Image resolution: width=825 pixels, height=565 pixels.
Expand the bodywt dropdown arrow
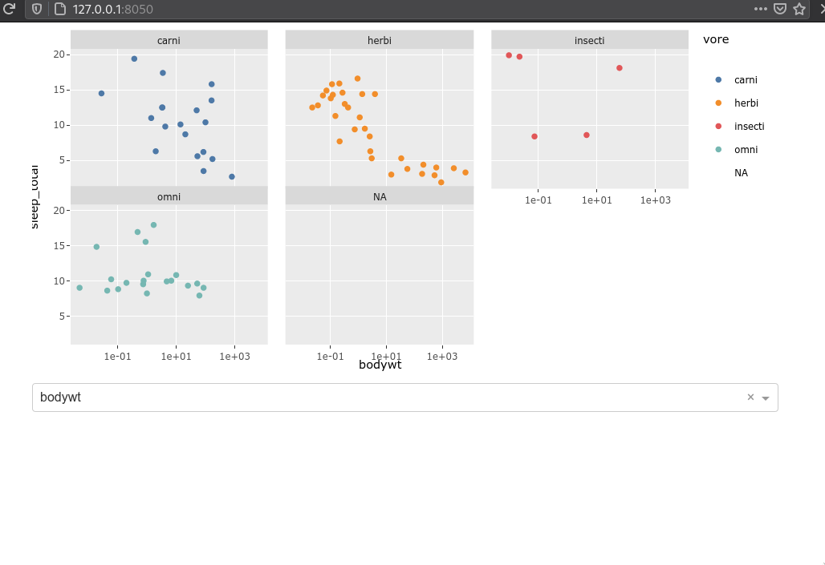[x=766, y=398]
